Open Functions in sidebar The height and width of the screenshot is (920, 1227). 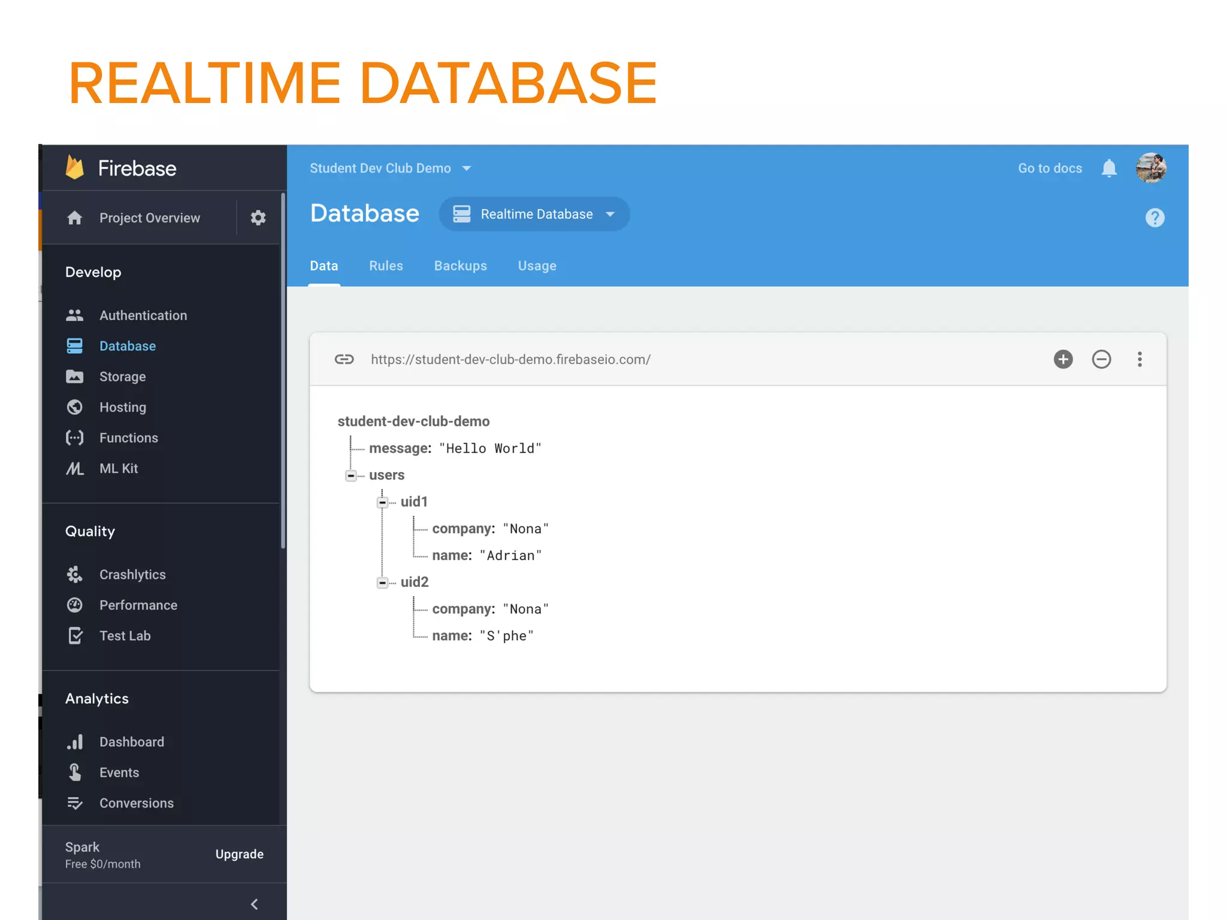point(128,437)
